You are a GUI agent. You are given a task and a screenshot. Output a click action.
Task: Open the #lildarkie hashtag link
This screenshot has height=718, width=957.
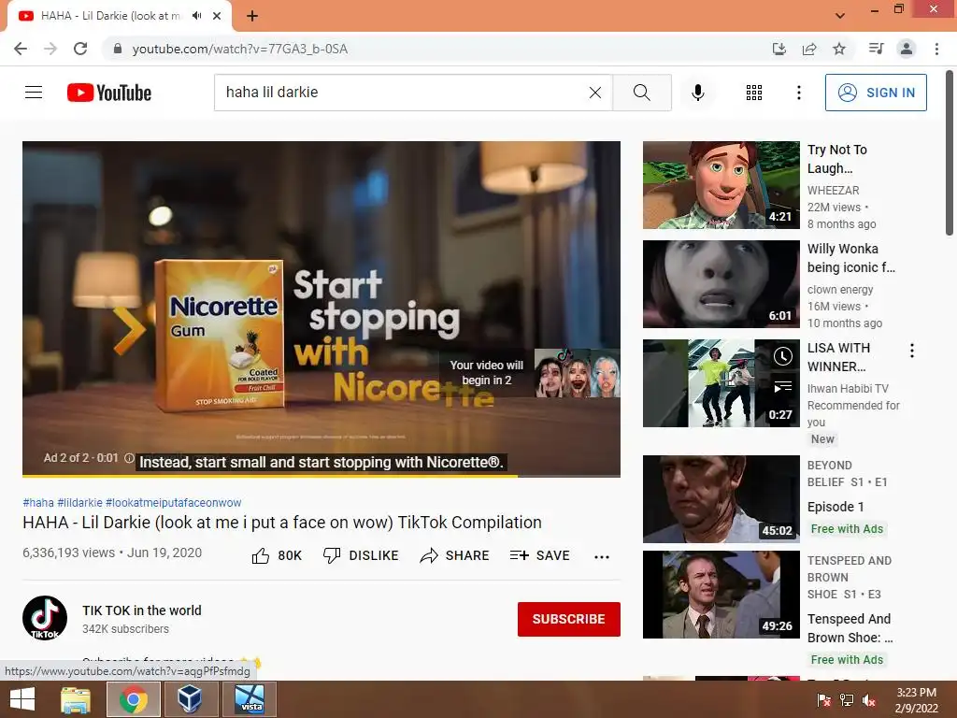[x=80, y=502]
